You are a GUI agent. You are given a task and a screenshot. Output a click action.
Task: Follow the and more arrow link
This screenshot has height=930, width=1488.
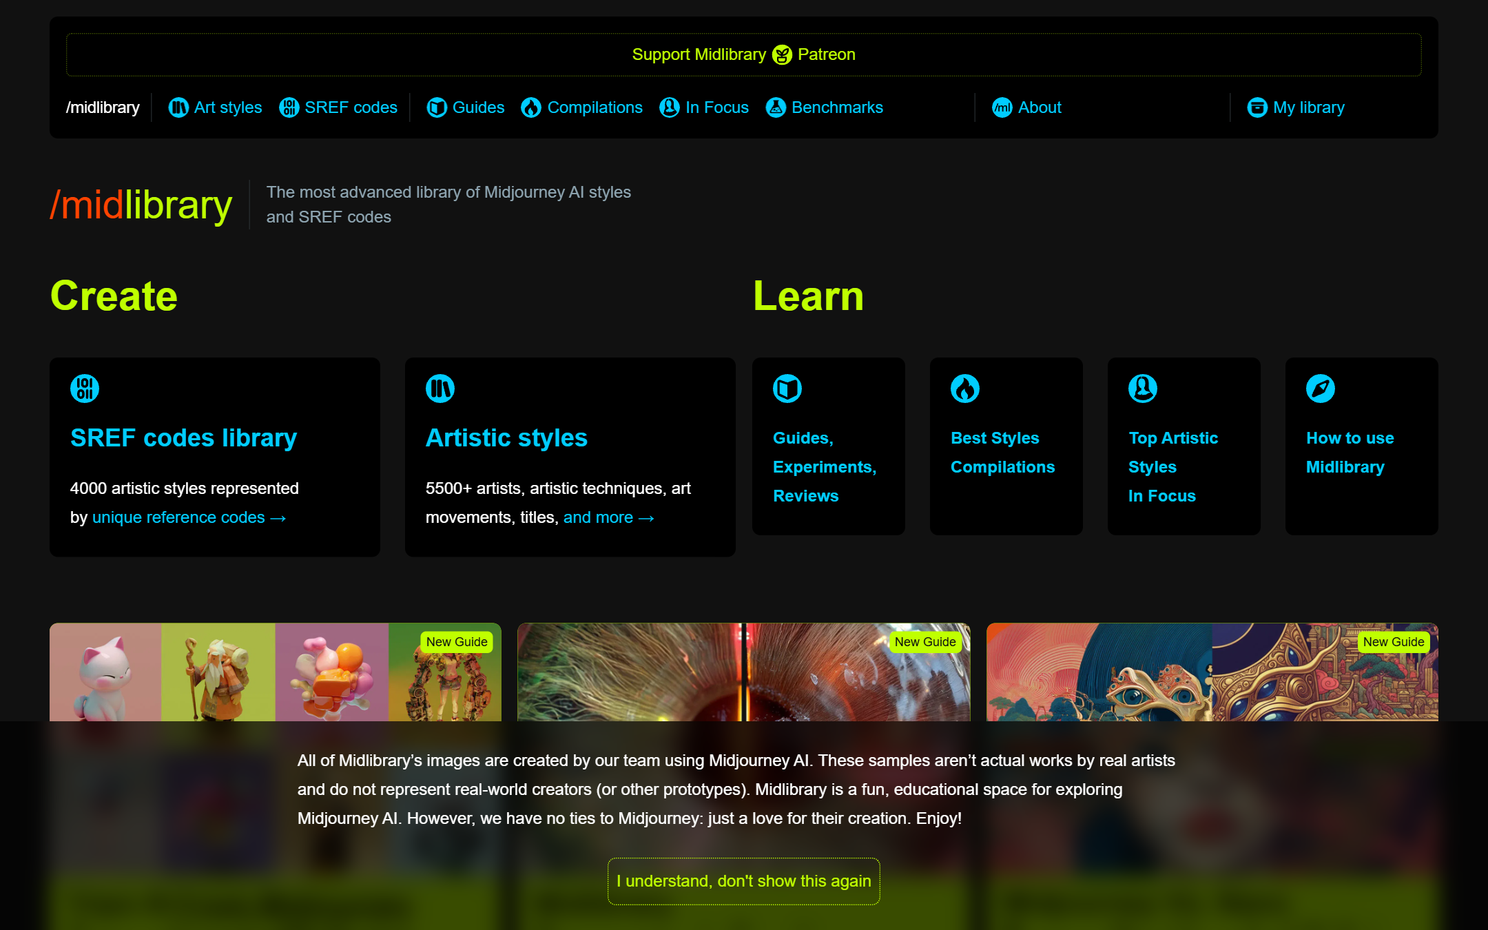[x=609, y=517]
